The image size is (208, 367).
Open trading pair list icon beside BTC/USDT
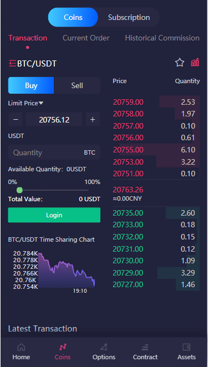tap(12, 63)
